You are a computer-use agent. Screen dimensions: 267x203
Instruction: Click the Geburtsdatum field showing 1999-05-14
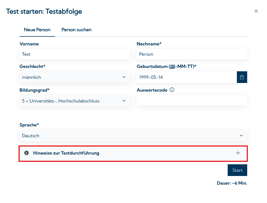(186, 77)
